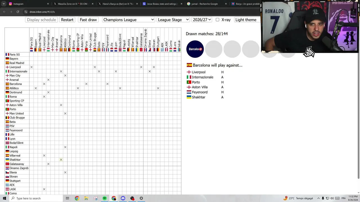Switch to the Barça : Un grave problème tab
Viewport: 360px width, 202px height.
pyautogui.click(x=246, y=4)
